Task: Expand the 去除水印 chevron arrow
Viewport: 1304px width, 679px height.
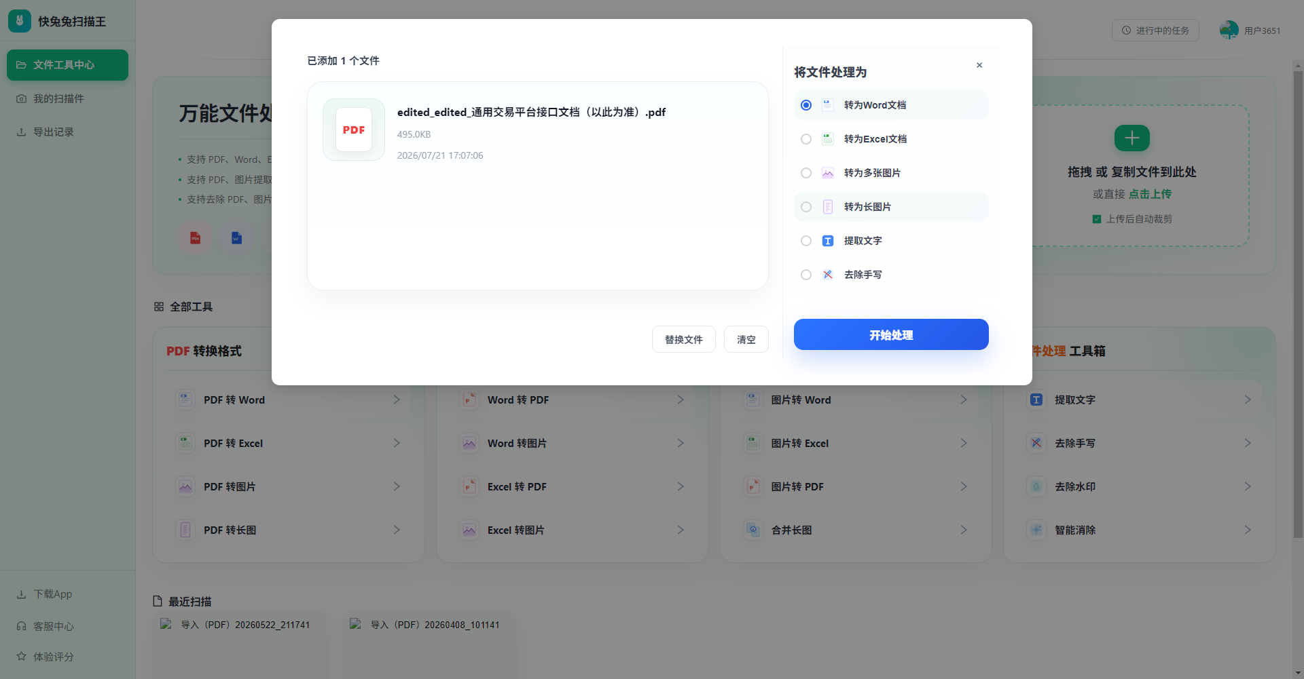Action: [1248, 486]
